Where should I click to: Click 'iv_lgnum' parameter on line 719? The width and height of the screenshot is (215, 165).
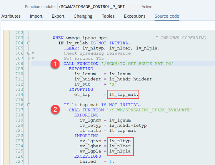pyautogui.click(x=90, y=120)
